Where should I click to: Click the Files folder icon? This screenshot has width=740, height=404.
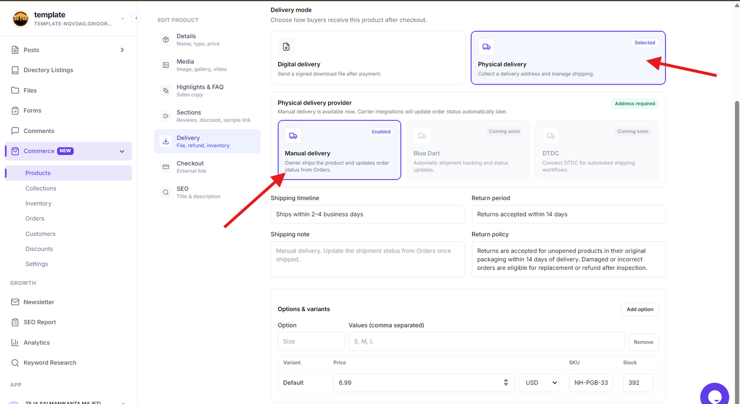[15, 90]
